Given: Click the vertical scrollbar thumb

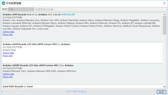Looking at the screenshot, I should (164, 25).
